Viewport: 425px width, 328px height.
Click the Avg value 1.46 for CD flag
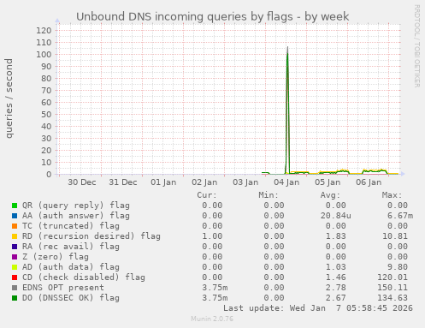336,277
